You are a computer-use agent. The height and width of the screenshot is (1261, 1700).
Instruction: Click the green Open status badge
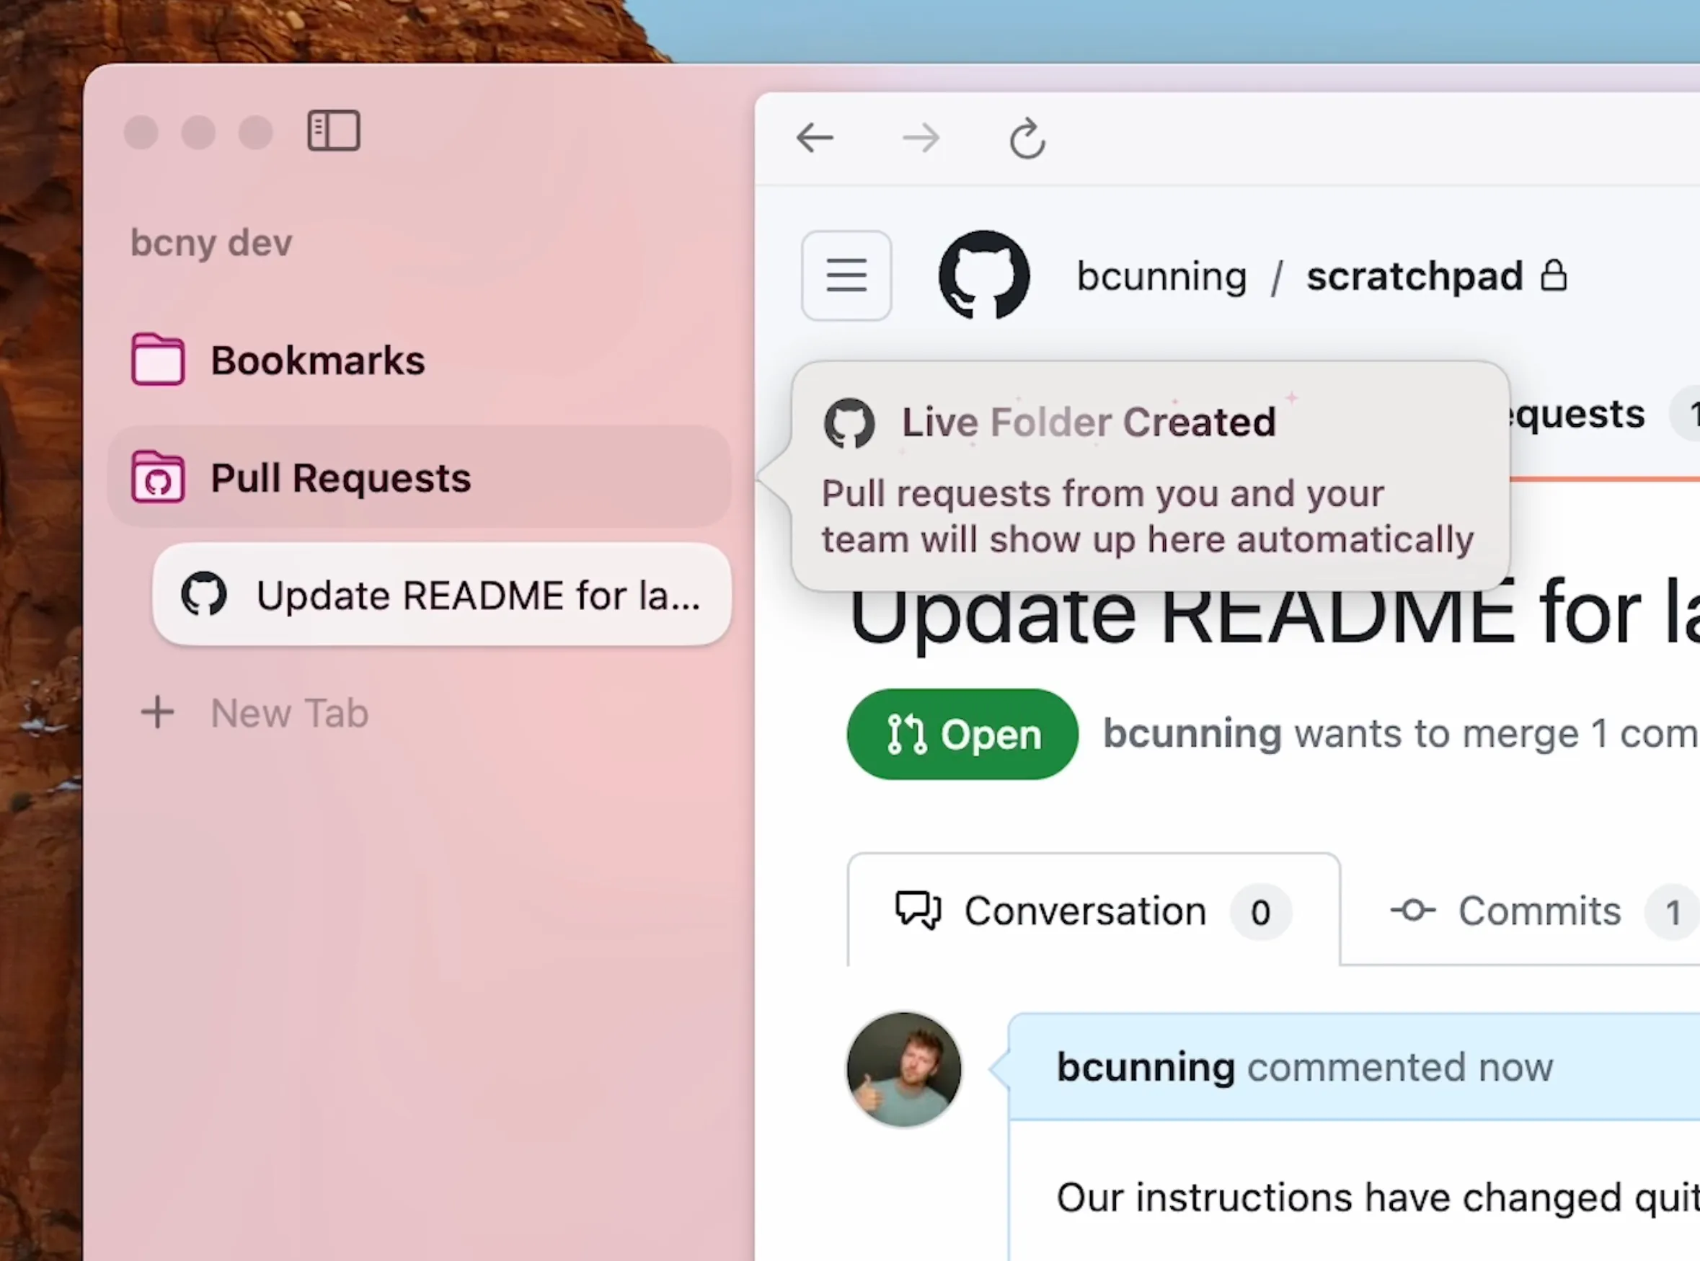point(962,734)
